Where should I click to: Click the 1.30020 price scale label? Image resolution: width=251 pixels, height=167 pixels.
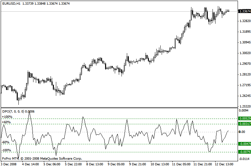[x=245, y=53]
